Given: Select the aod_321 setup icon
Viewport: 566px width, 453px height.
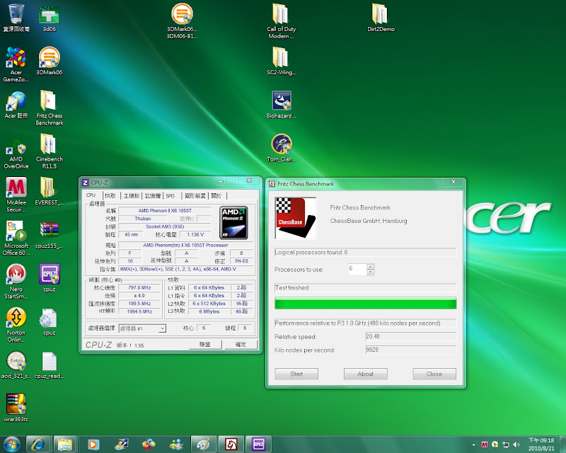Looking at the screenshot, I should point(16,365).
